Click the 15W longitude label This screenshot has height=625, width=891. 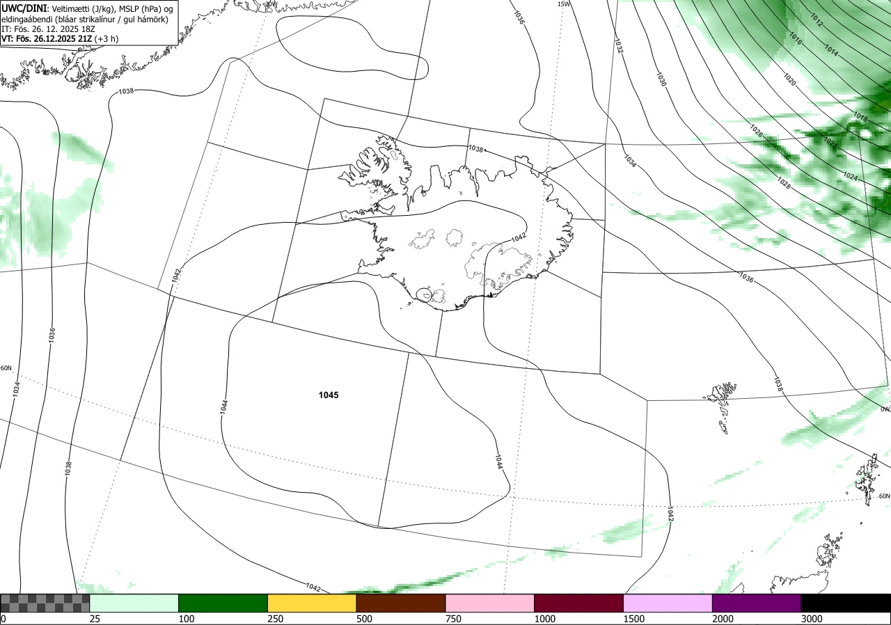coord(564,4)
